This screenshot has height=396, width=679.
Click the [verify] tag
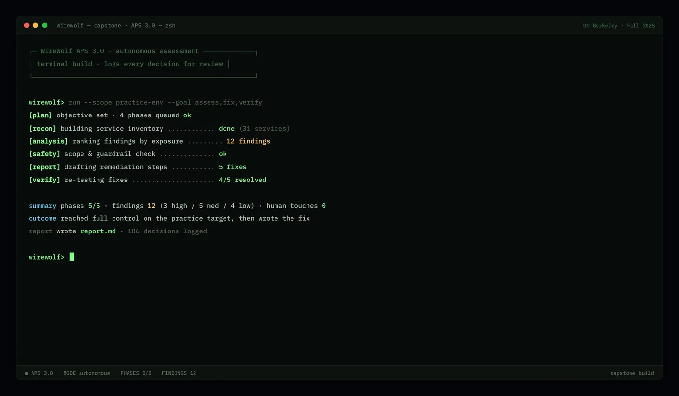[45, 180]
